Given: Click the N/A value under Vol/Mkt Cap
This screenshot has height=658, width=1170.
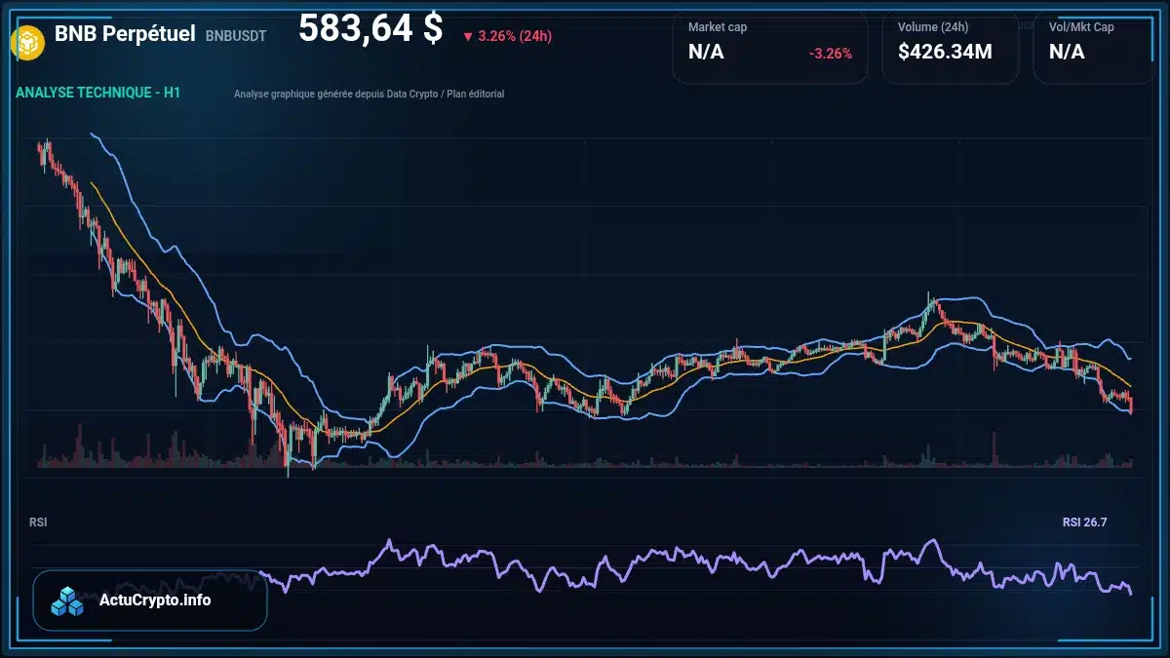Looking at the screenshot, I should pyautogui.click(x=1067, y=53).
